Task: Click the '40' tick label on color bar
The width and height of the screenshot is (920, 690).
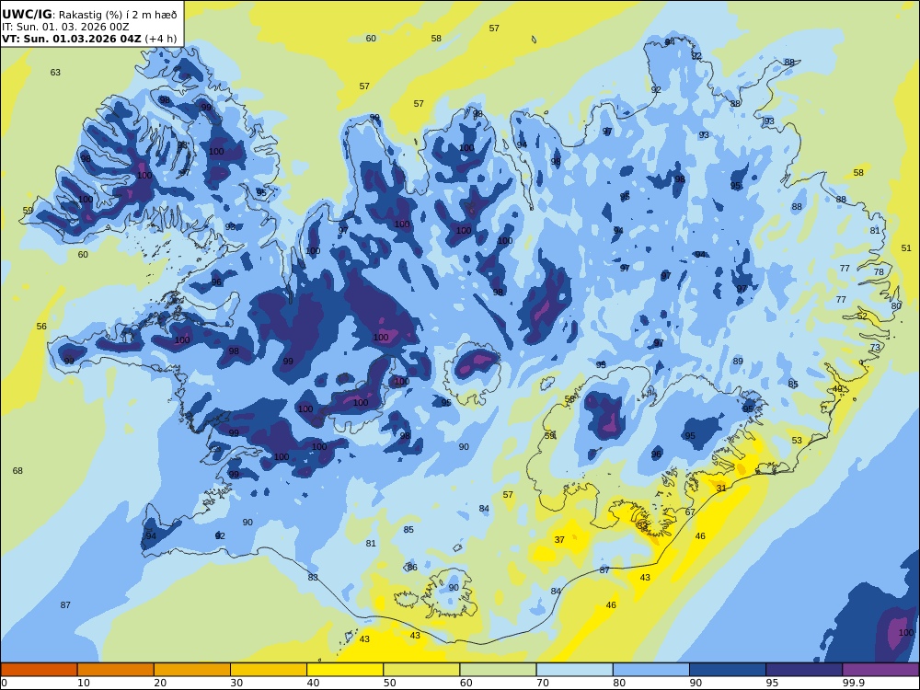Action: [x=314, y=683]
